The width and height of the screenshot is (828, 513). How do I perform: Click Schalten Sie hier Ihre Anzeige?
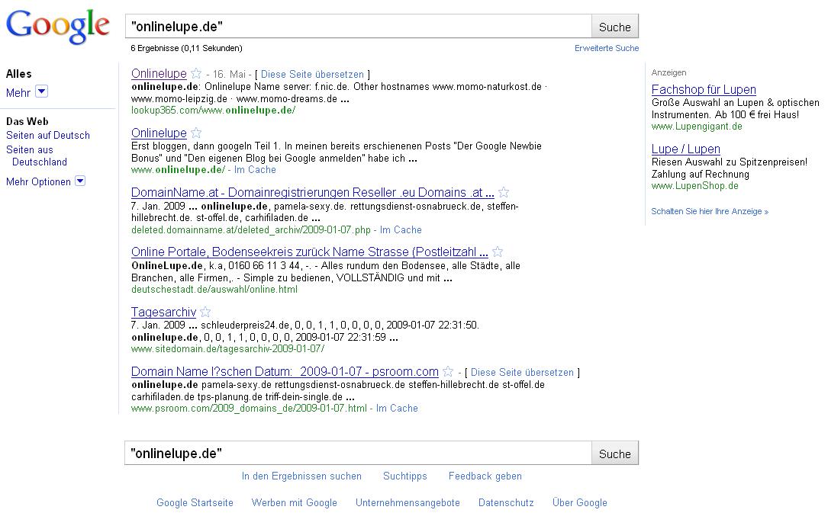point(710,211)
